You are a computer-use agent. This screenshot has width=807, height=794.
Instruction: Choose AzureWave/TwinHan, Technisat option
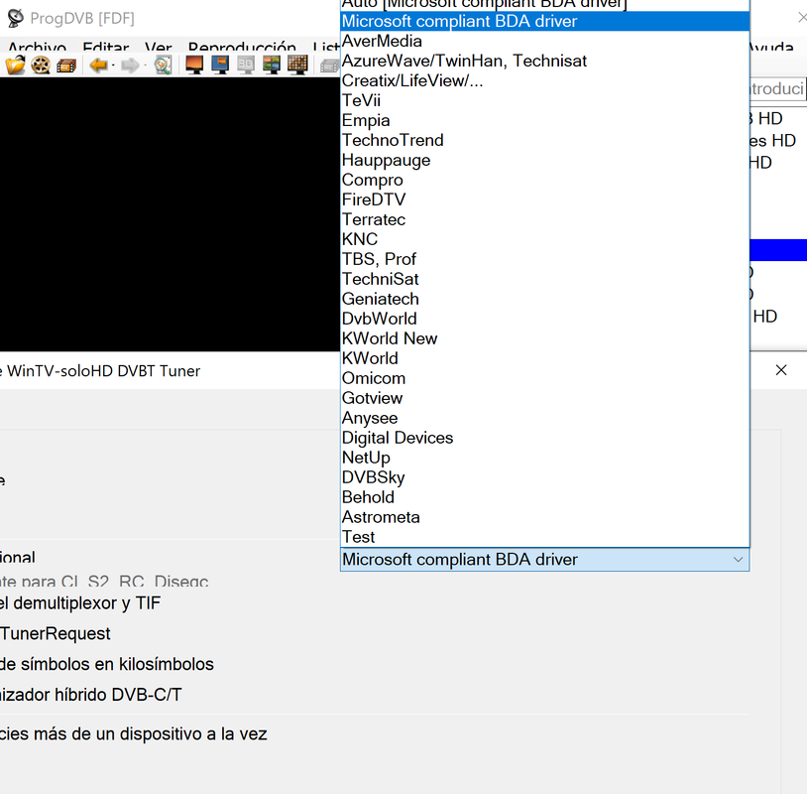[545, 61]
